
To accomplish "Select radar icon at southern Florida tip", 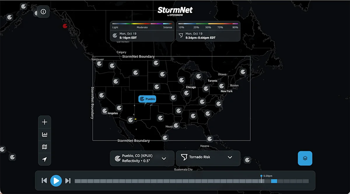I will [209, 139].
